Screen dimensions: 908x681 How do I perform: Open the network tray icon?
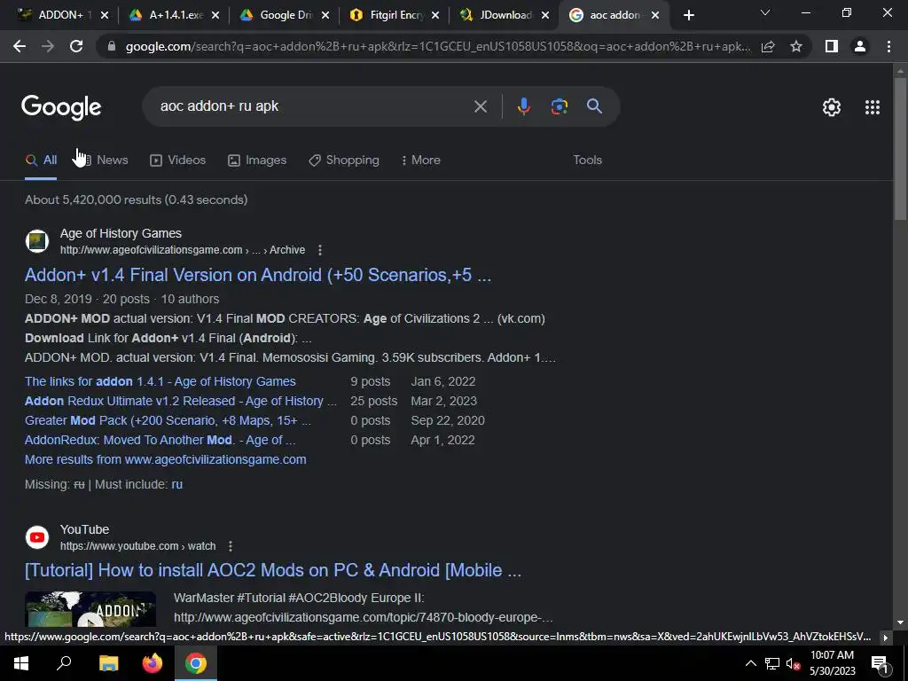pos(772,663)
